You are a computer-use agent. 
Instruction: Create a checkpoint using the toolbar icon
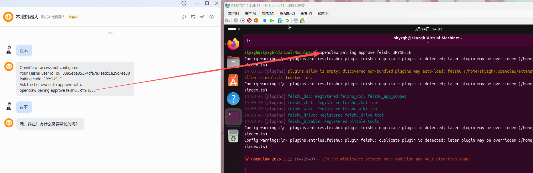(x=280, y=21)
